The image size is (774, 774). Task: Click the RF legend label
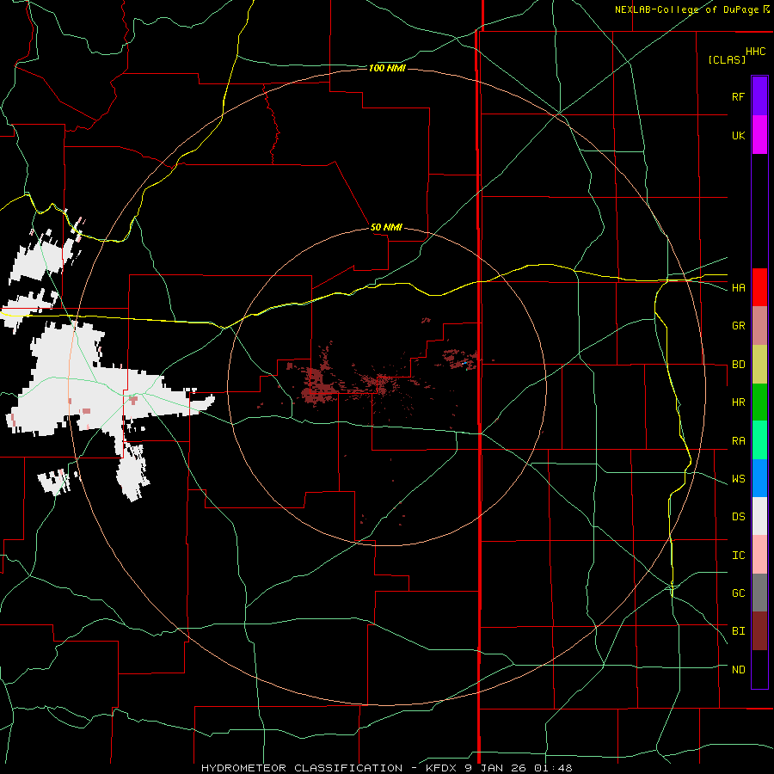(x=738, y=96)
